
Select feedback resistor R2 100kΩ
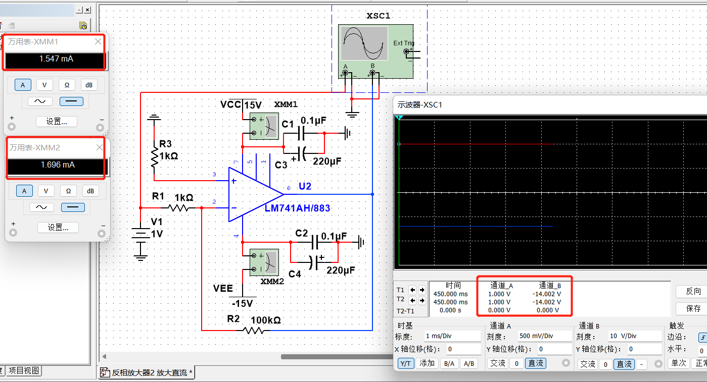coord(254,330)
